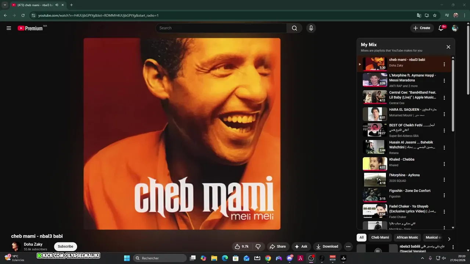Viewport: 470px width, 264px height.
Task: Open the YouTube guide hamburger menu
Action: click(9, 28)
